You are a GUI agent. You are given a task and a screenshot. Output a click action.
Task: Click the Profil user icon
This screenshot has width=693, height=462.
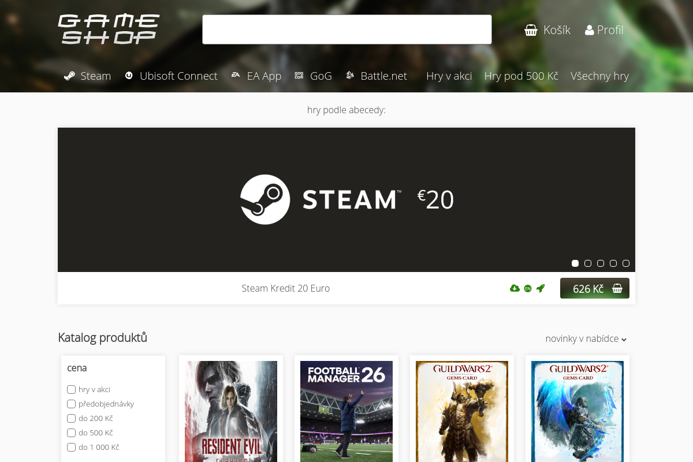[589, 30]
